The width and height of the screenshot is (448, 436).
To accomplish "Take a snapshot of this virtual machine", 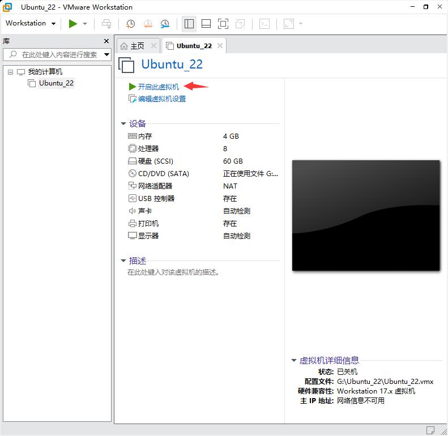I will tap(131, 24).
